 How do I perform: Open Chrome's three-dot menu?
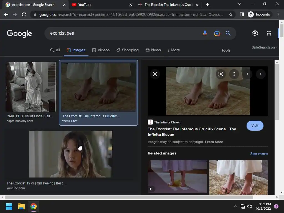coord(278,14)
